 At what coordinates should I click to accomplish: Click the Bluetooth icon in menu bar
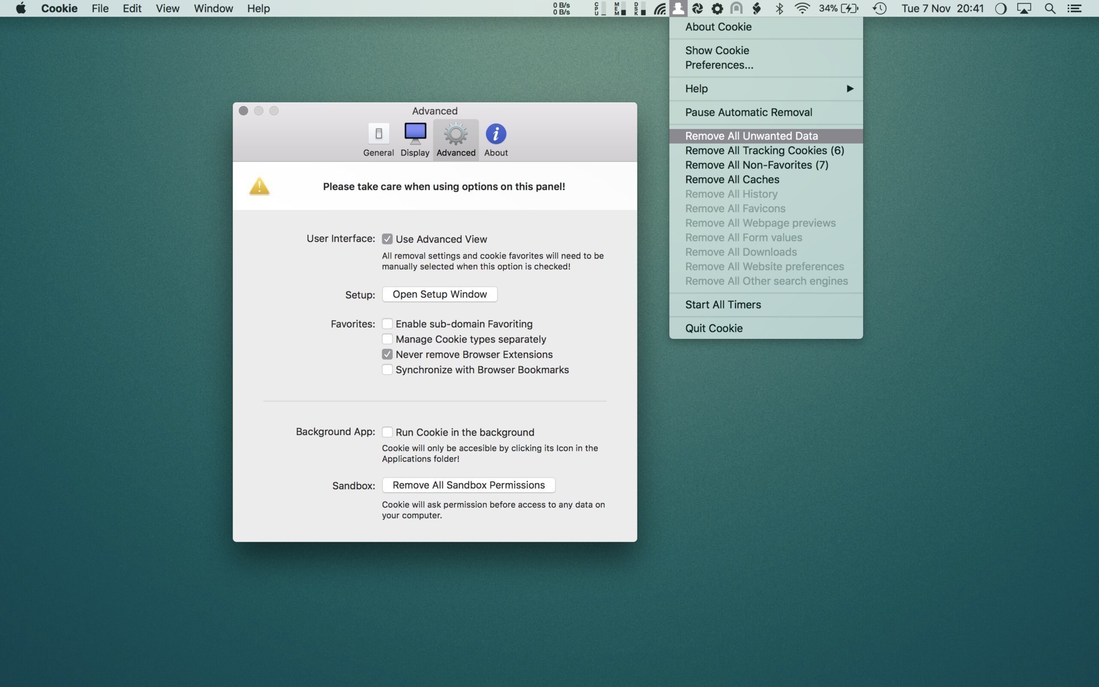[779, 9]
